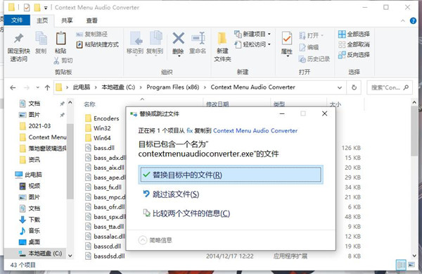Viewport: 422px width, 274px height.
Task: Open the recent locations dropdown arrow
Action: [x=38, y=87]
